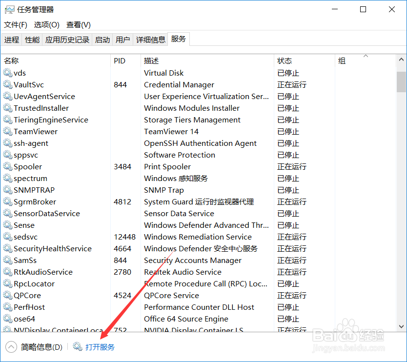Select Software Protection description cell

click(x=180, y=155)
